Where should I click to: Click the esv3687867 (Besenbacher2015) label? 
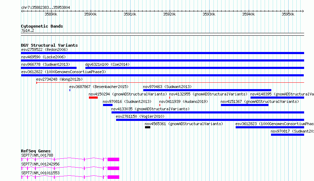99,87
